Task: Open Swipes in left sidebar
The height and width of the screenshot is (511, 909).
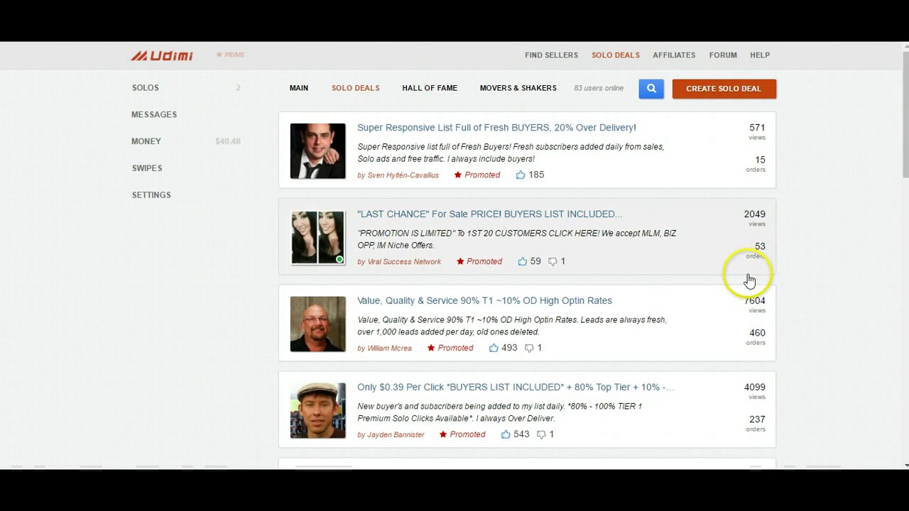Action: (x=147, y=168)
